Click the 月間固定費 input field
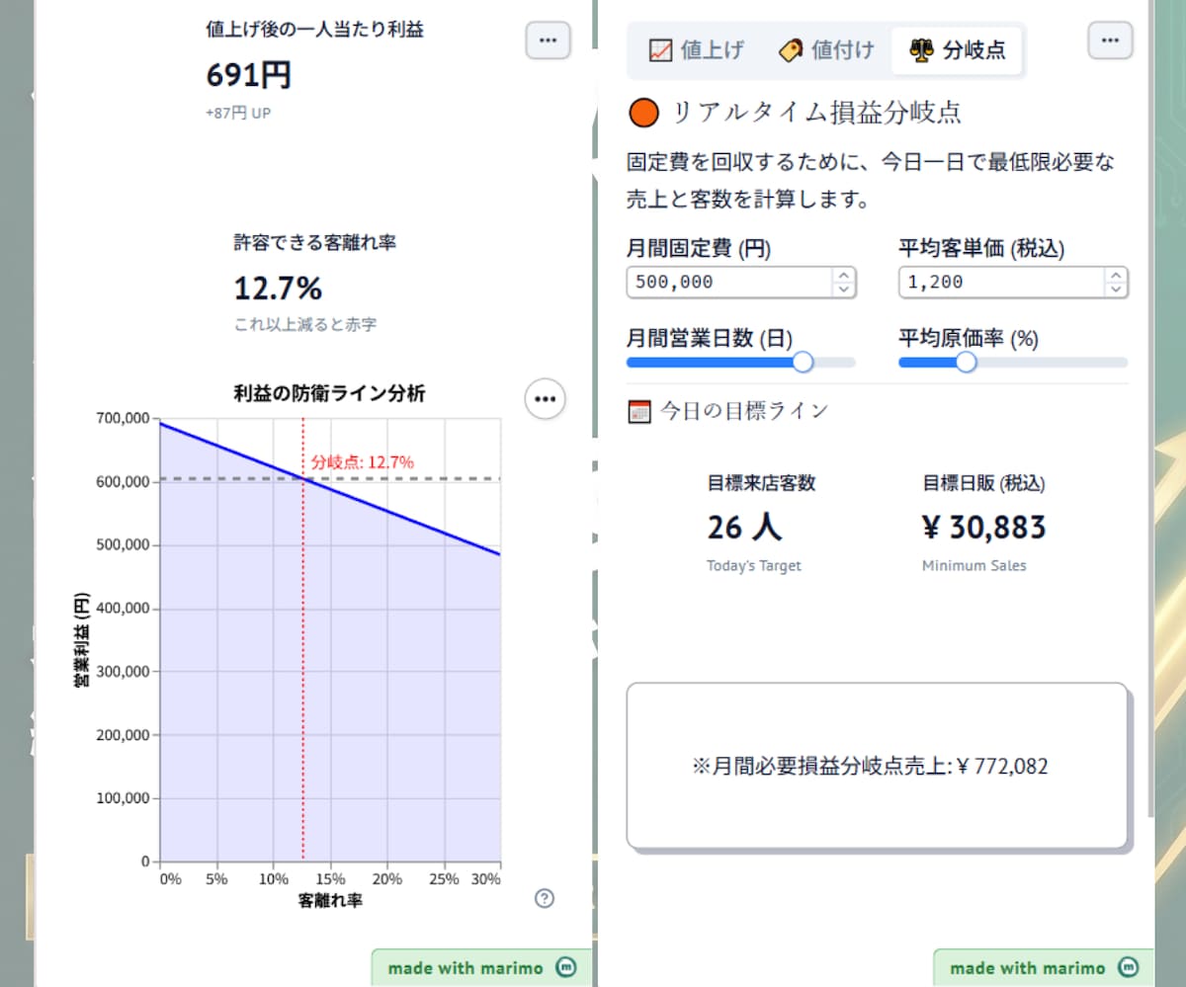 (741, 282)
